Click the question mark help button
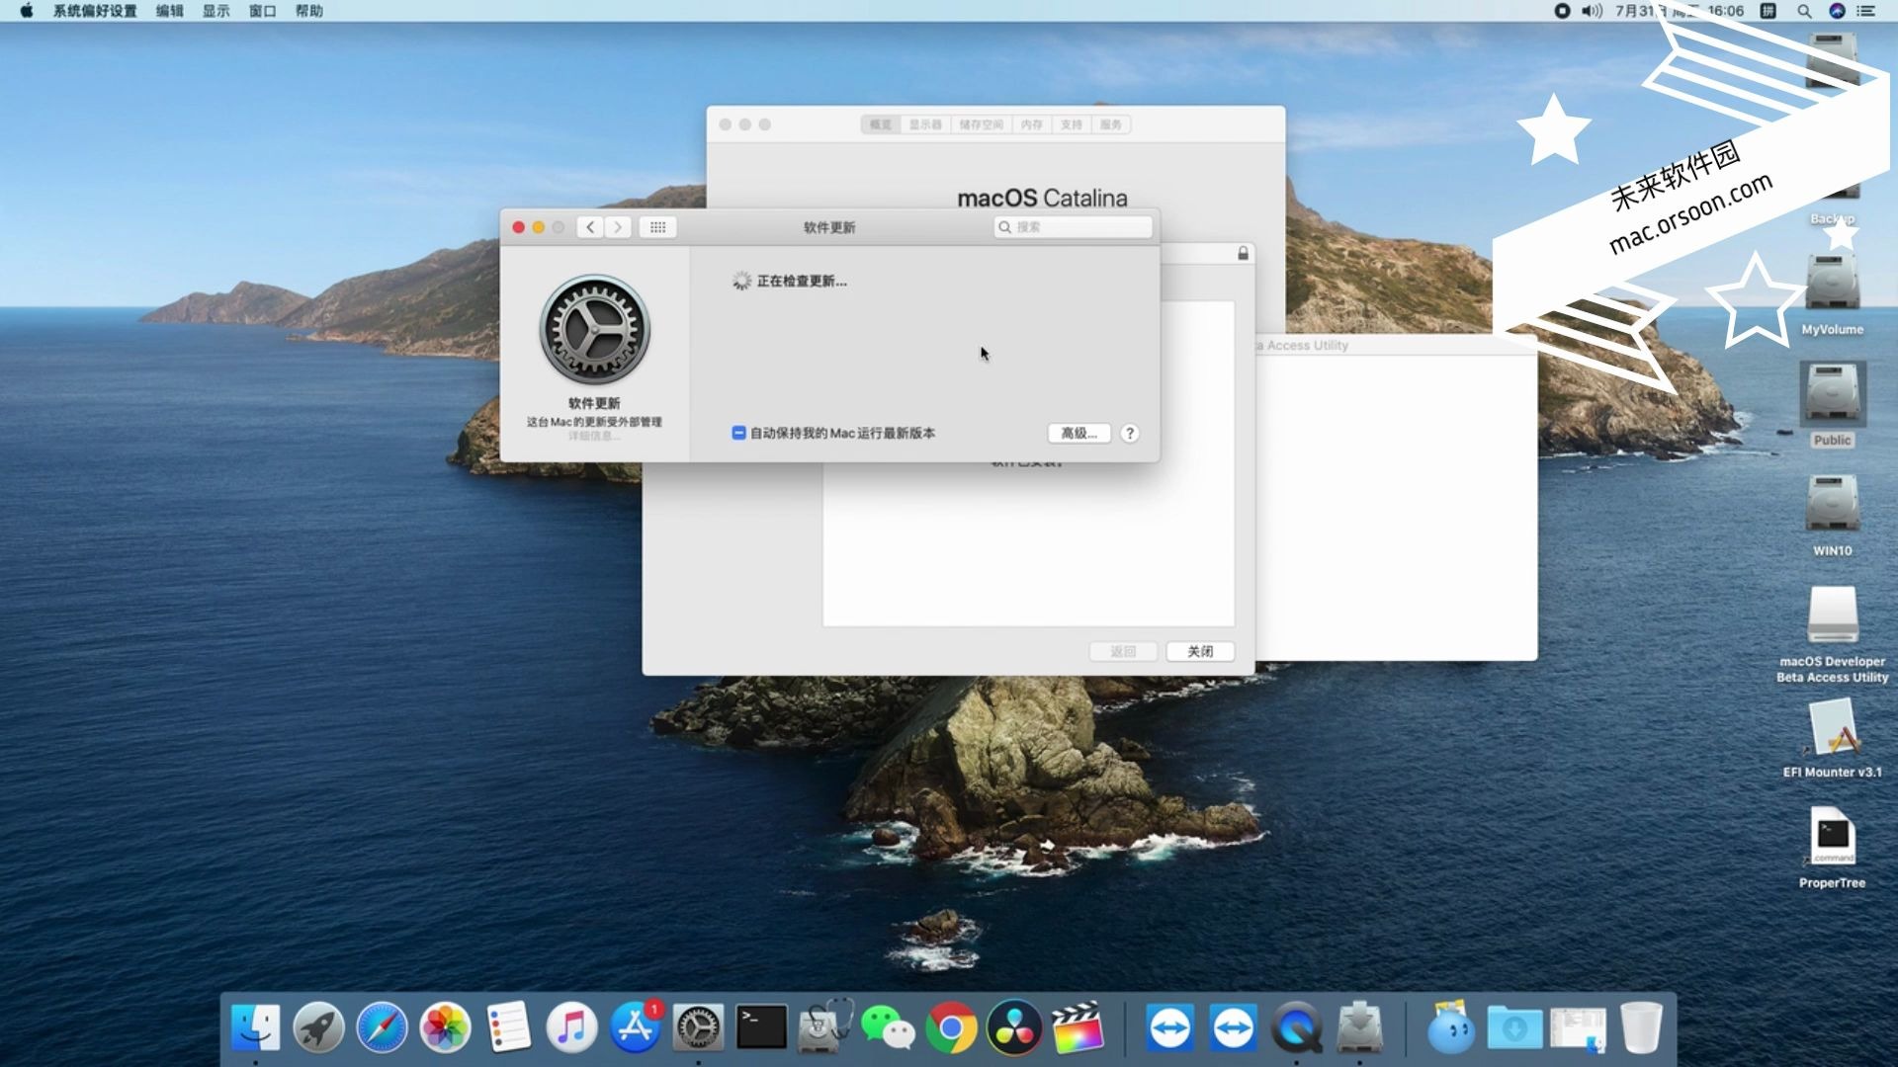 point(1130,433)
